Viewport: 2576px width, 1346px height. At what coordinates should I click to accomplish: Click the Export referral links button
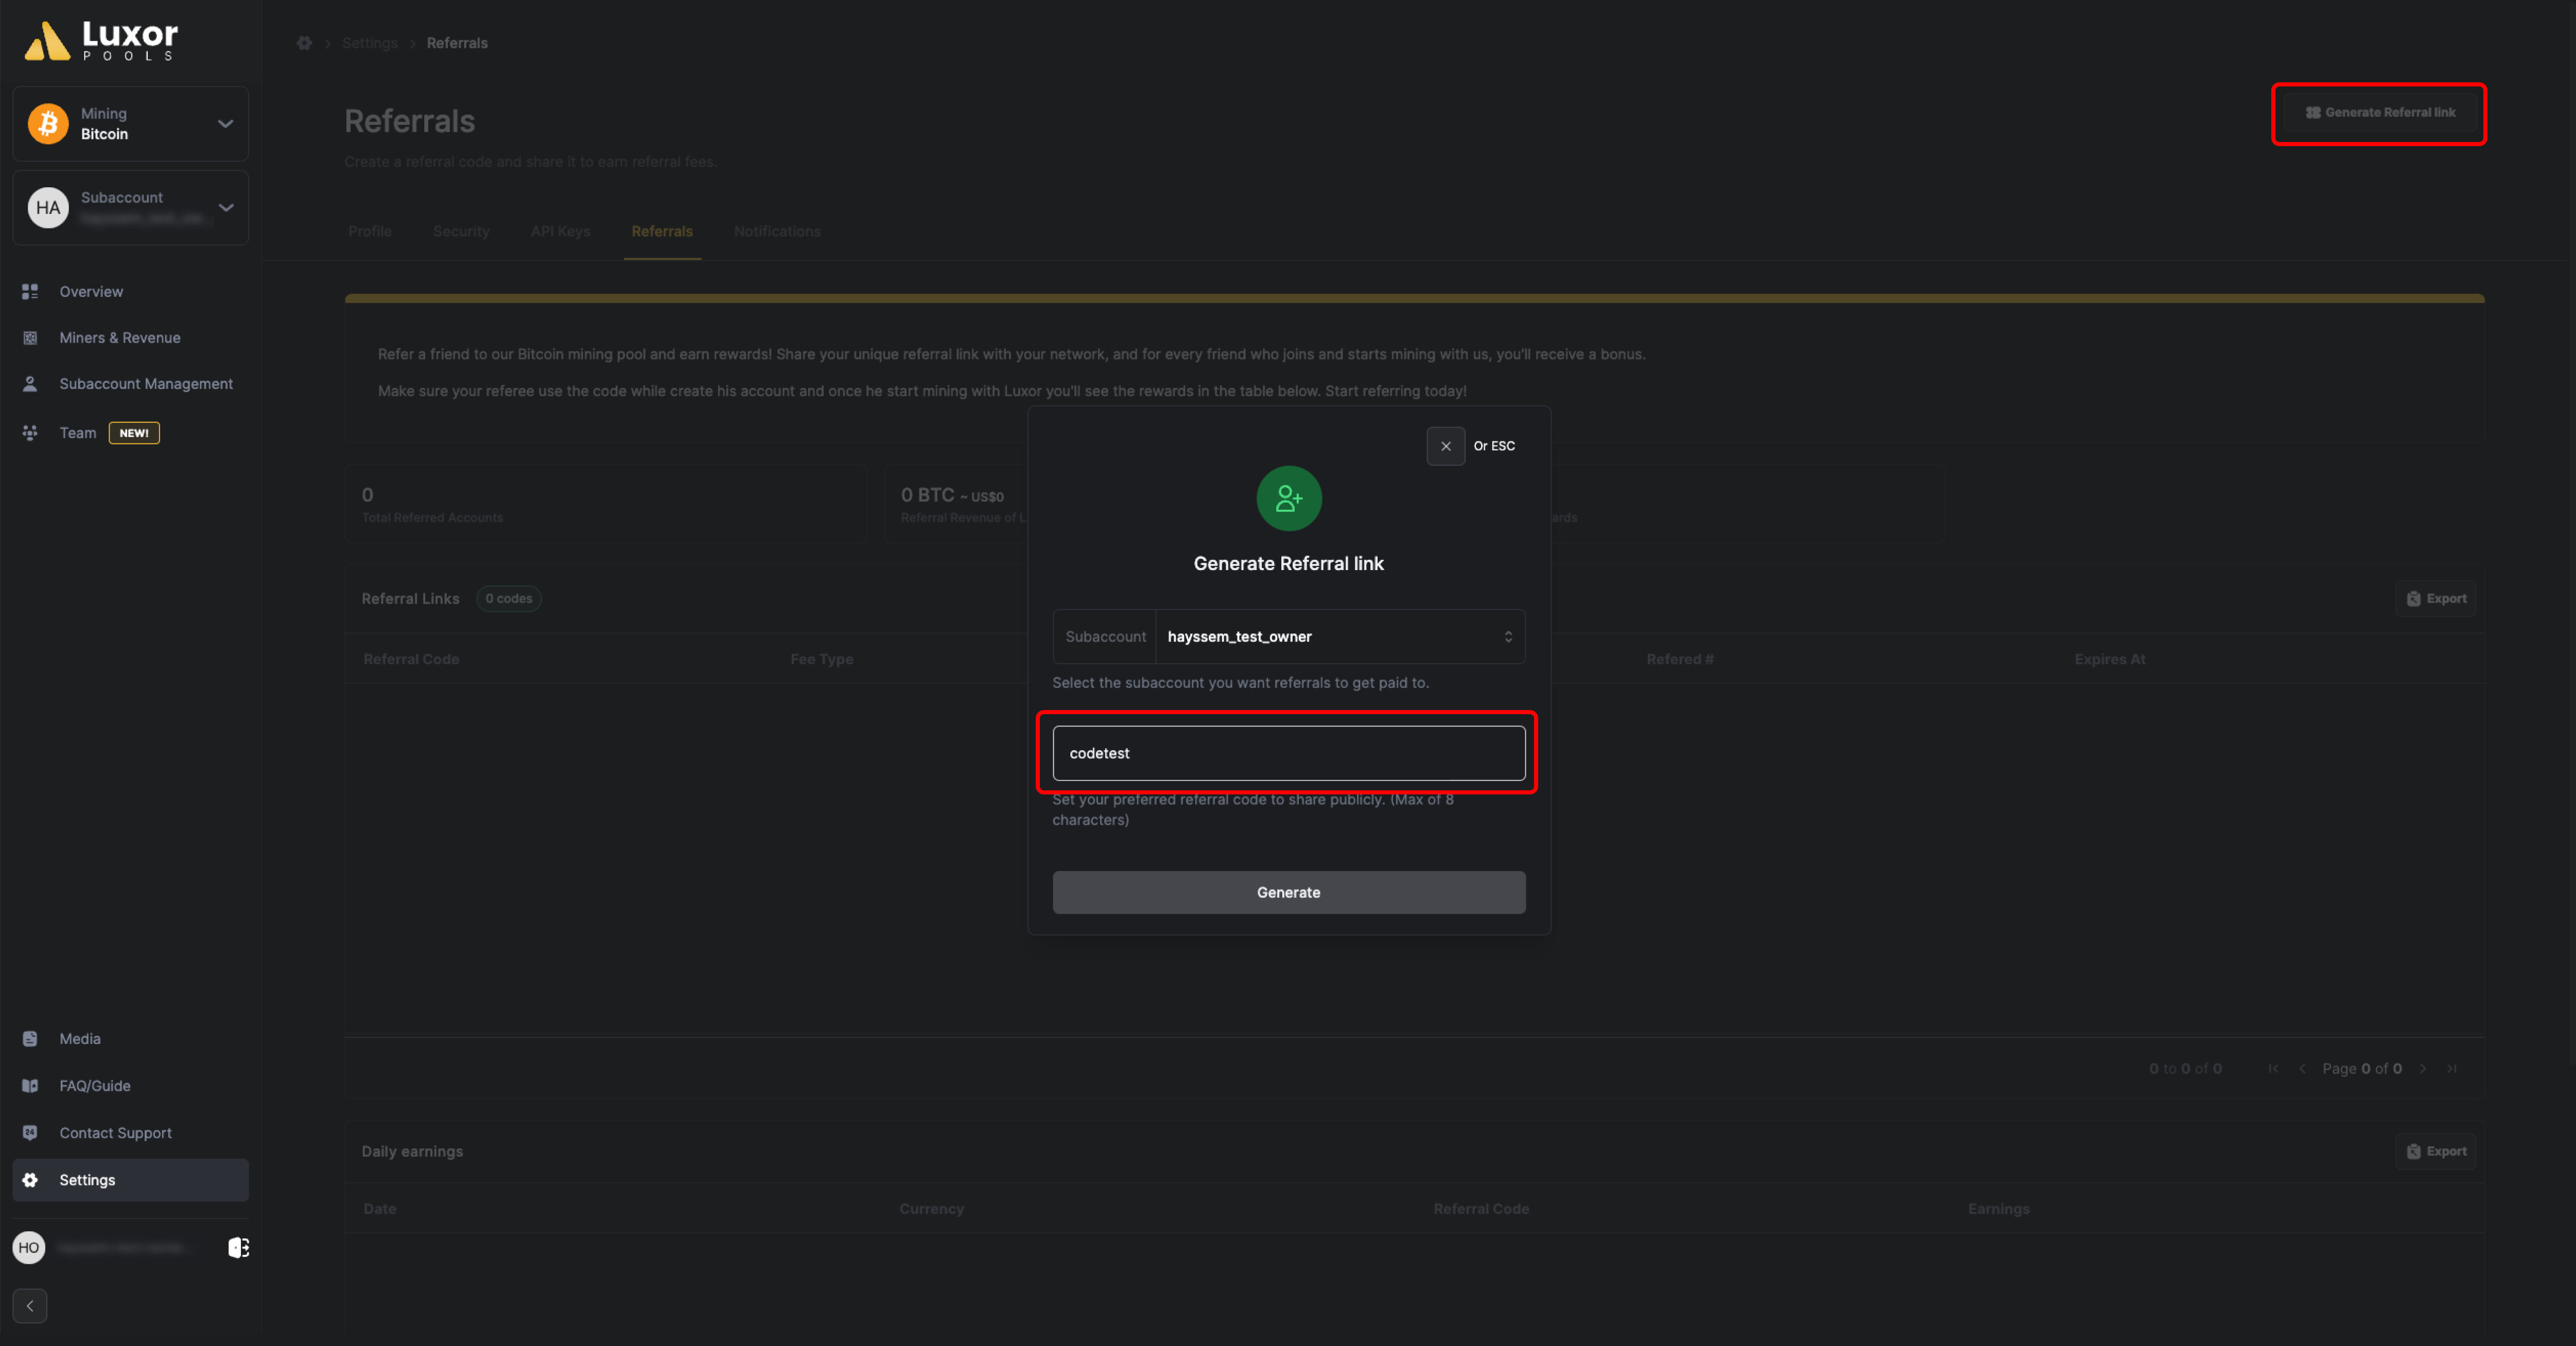pos(2436,598)
